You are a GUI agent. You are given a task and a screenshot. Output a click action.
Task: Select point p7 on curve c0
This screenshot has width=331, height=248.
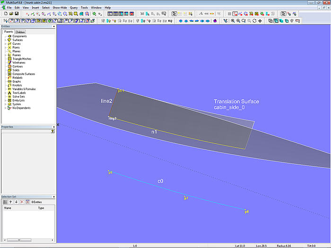click(x=185, y=196)
